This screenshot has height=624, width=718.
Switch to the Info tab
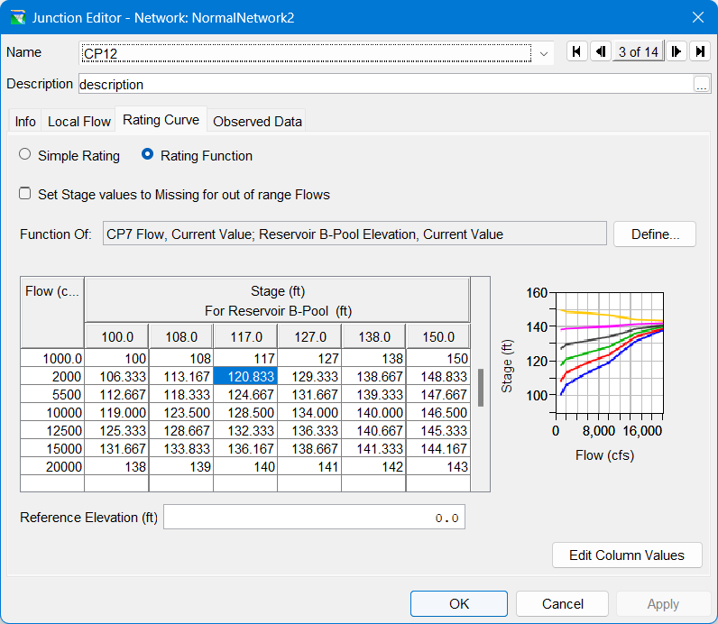[x=25, y=122]
